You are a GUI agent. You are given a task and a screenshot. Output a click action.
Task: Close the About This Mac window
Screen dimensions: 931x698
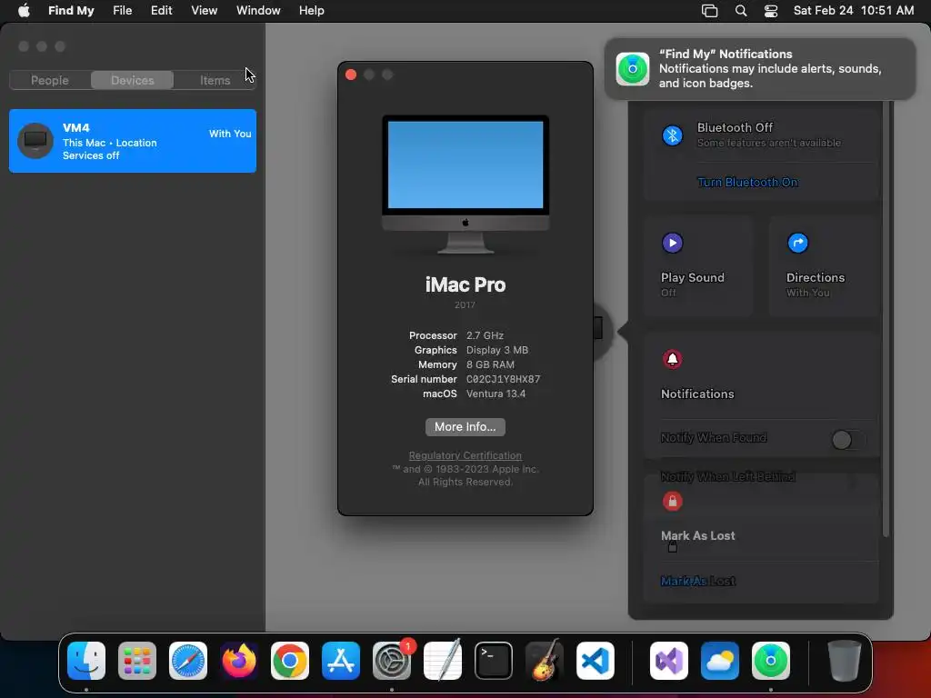(x=351, y=75)
